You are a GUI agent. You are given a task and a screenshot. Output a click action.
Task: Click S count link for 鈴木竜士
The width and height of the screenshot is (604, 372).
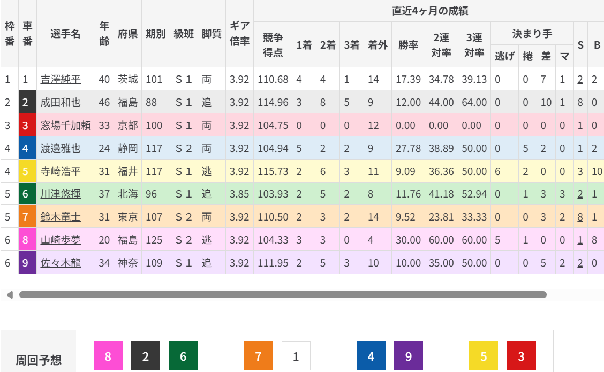[580, 217]
